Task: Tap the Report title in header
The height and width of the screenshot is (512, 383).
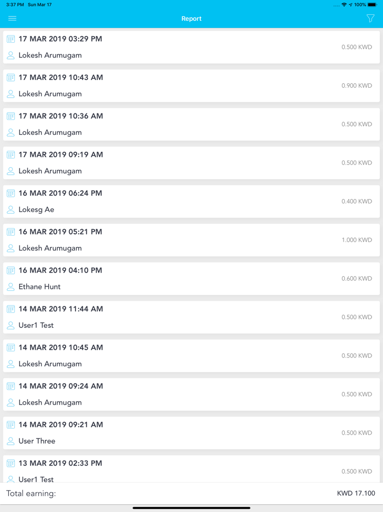Action: tap(191, 19)
